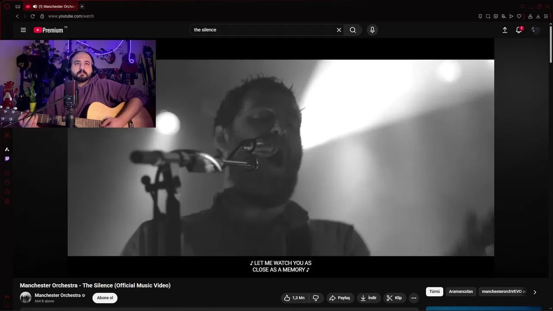Bookmark the page with the heart icon

[x=519, y=16]
